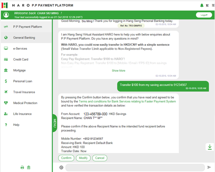
Task: Click the HARO logo in the header
Action: [x=4, y=5]
